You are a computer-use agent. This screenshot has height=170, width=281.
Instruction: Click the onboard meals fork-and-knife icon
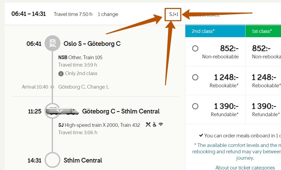point(148,125)
